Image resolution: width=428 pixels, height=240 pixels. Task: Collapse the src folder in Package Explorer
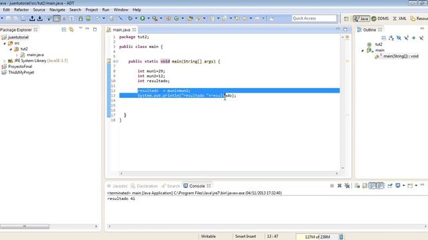click(x=5, y=43)
